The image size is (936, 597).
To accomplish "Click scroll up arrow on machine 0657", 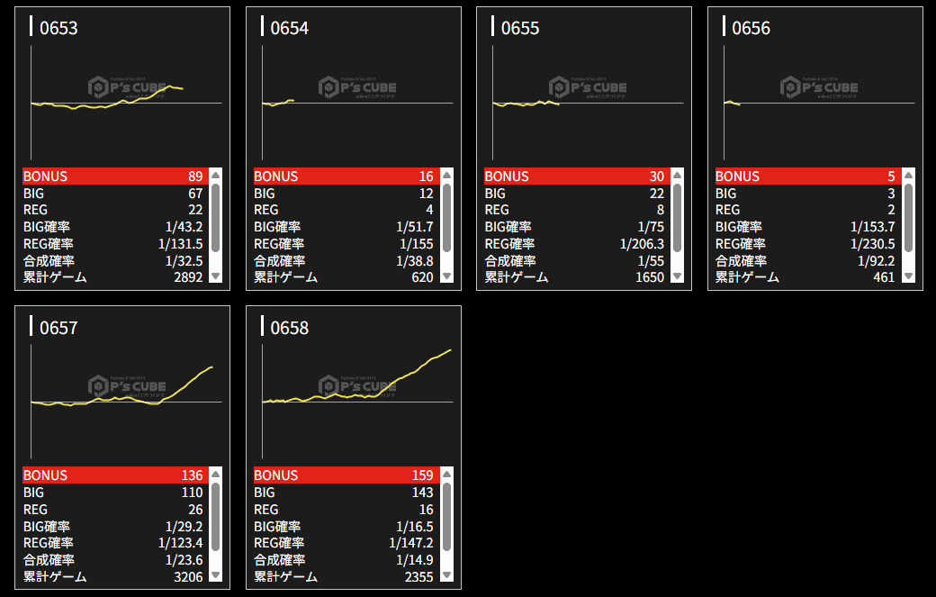I will click(x=215, y=474).
